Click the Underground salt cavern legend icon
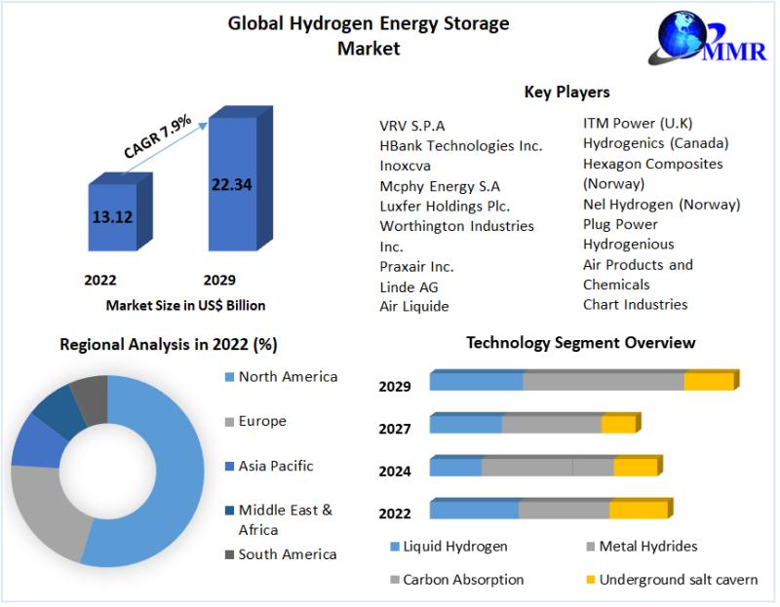This screenshot has height=607, width=780. [x=590, y=581]
